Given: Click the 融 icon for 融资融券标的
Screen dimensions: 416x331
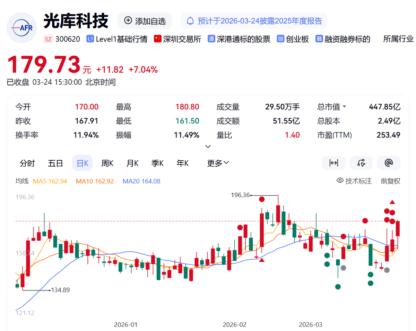Looking at the screenshot, I should click(319, 39).
